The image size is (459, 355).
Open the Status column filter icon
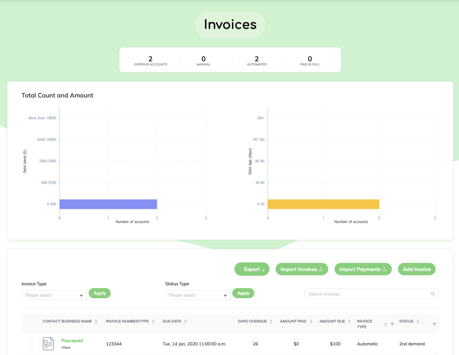435,324
